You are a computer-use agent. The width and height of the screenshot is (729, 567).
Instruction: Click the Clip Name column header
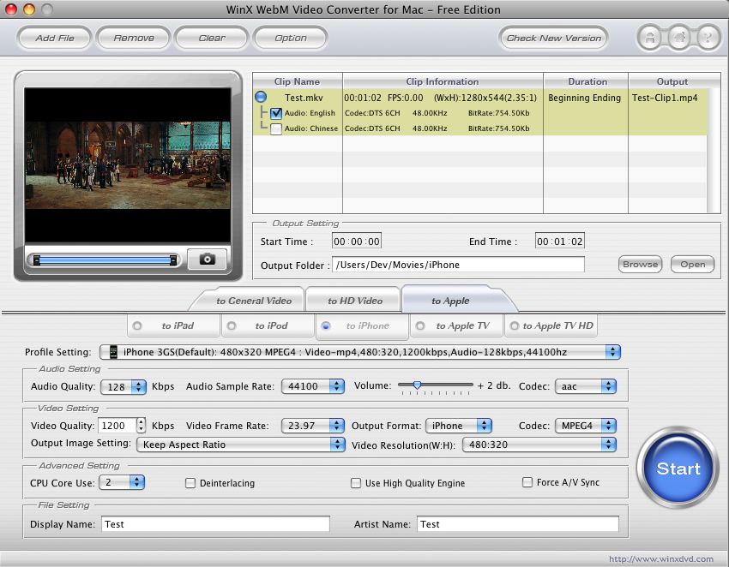pos(297,81)
